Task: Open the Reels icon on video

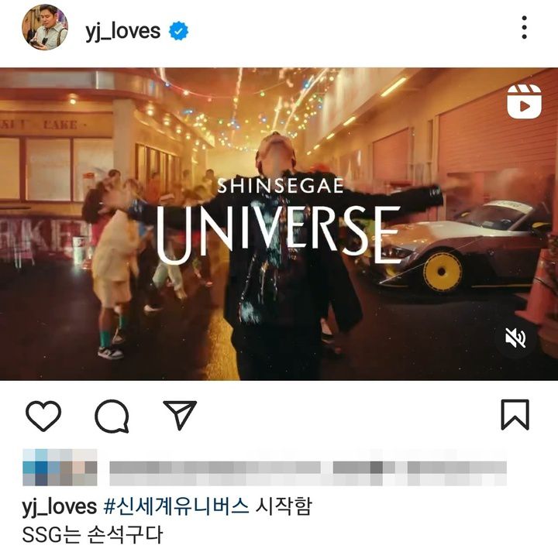Action: (x=524, y=101)
